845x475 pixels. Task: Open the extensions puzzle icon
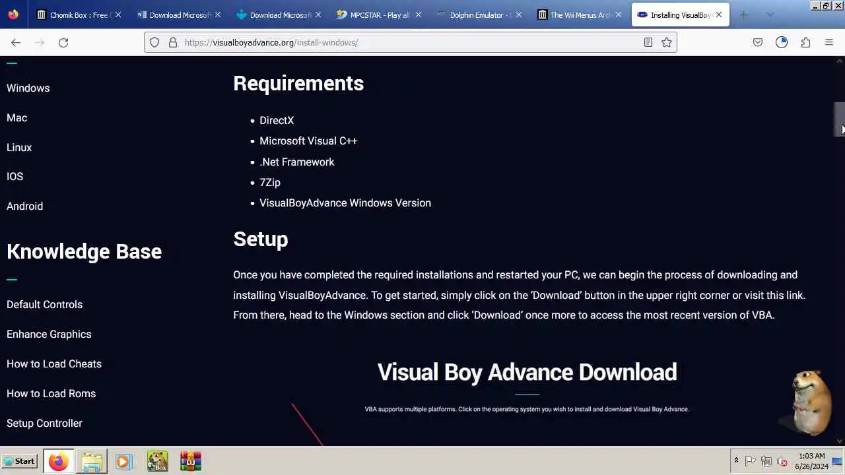805,42
